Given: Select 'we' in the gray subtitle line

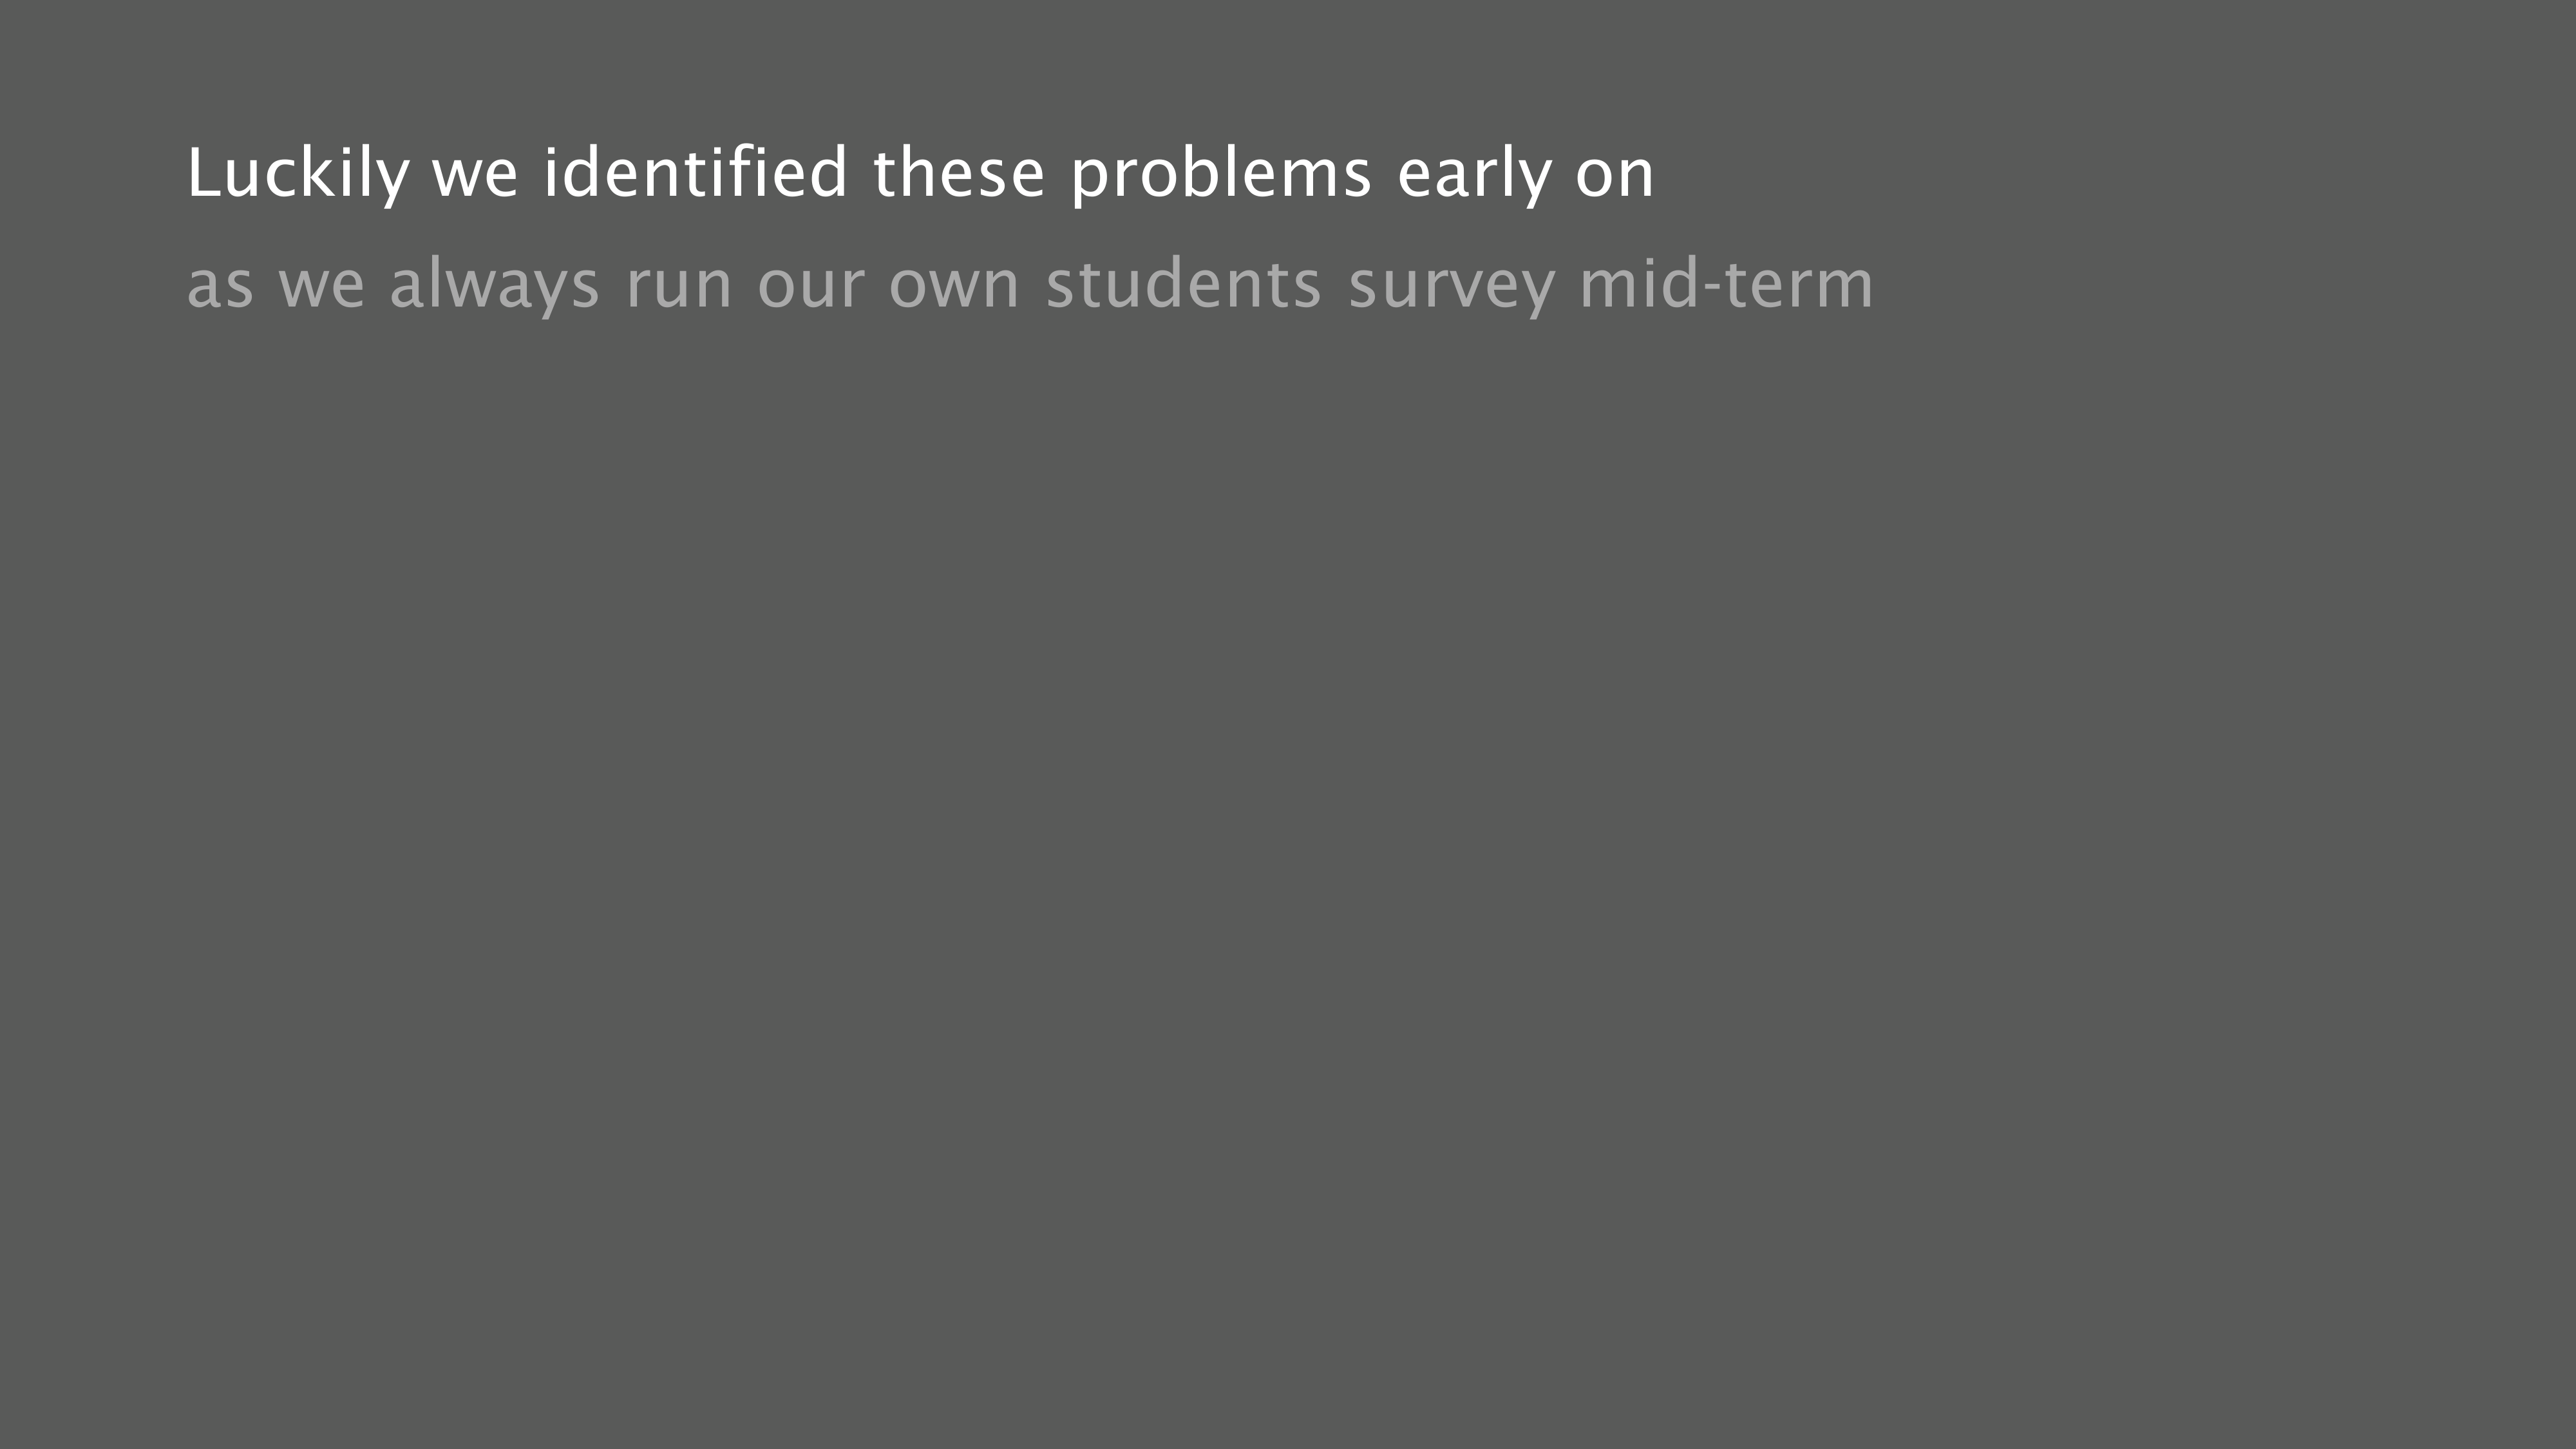Looking at the screenshot, I should point(322,285).
